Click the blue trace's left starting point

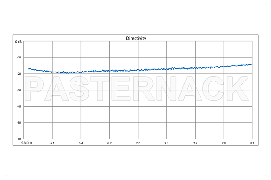coord(29,69)
